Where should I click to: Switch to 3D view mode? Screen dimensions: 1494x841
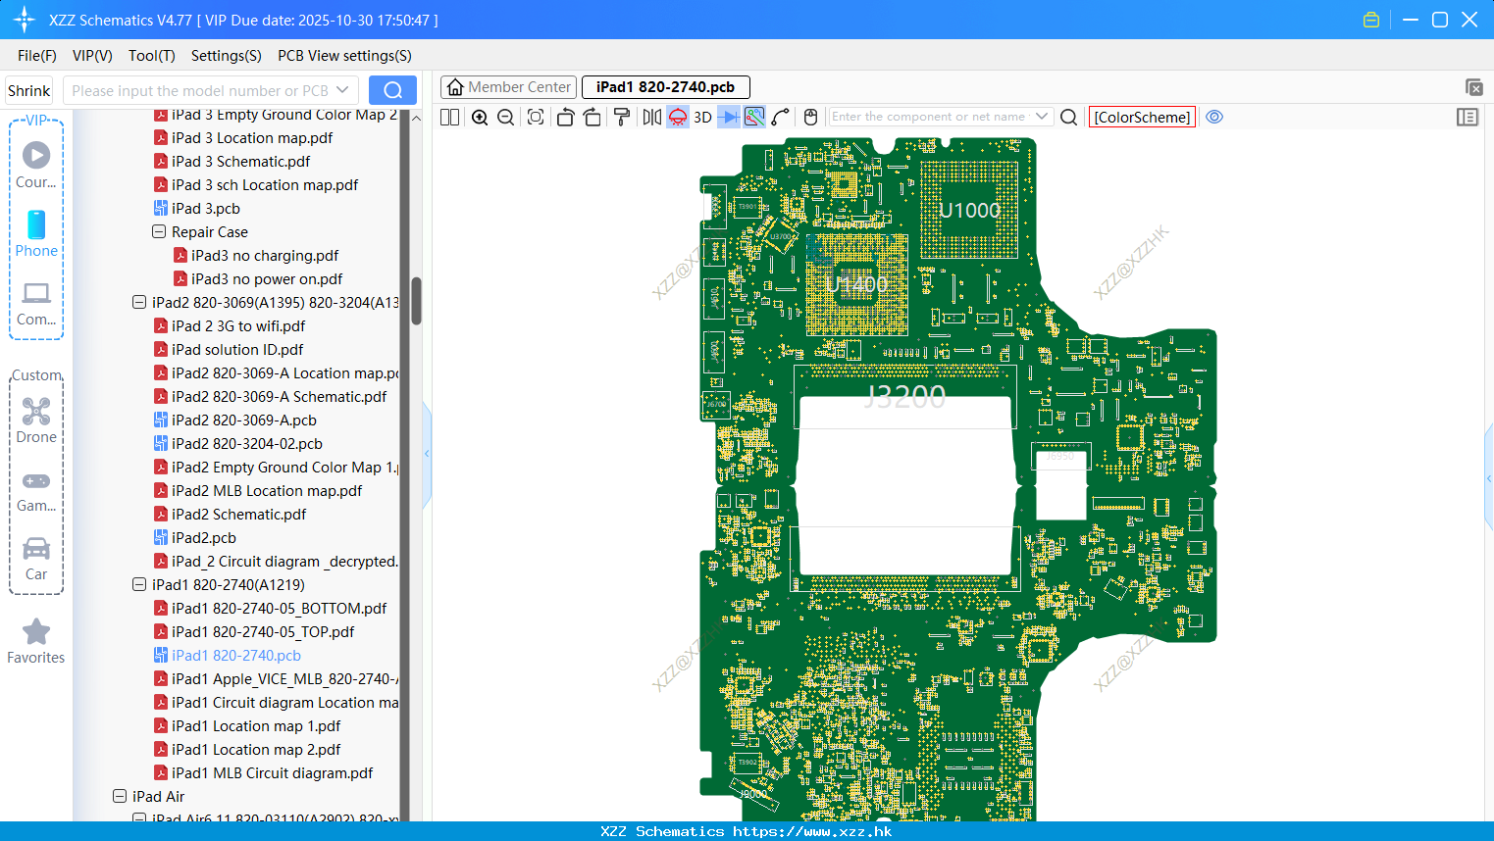point(702,117)
